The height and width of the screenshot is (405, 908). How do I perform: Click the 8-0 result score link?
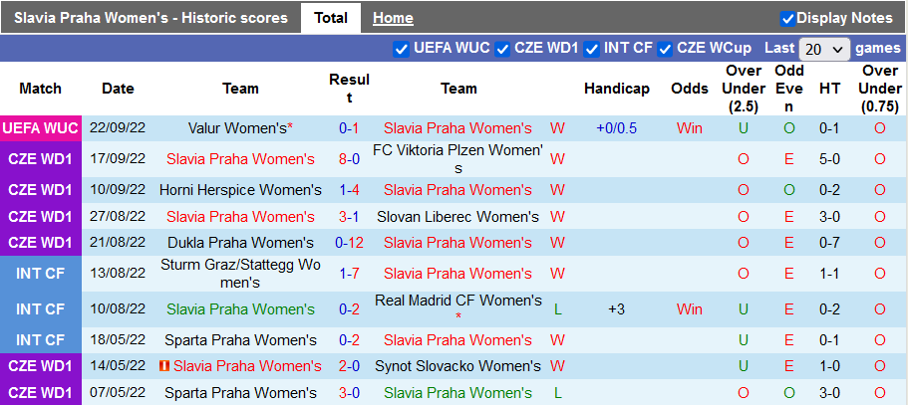[x=349, y=159]
